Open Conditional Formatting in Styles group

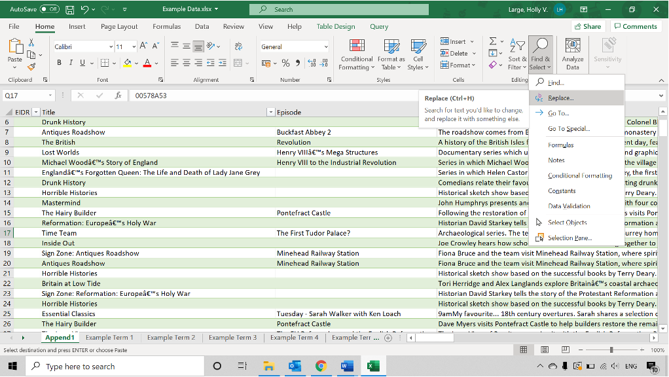tap(356, 54)
